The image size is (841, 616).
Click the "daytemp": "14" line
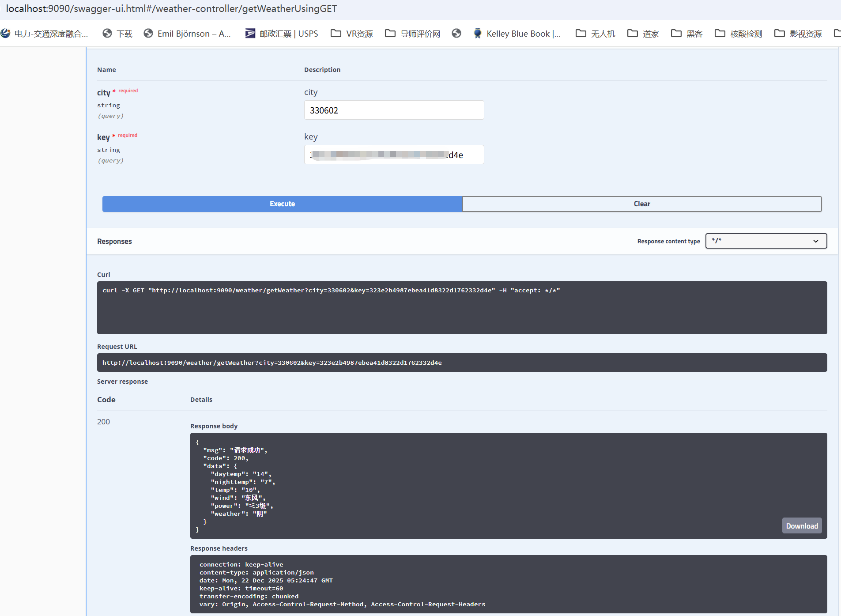click(x=241, y=474)
